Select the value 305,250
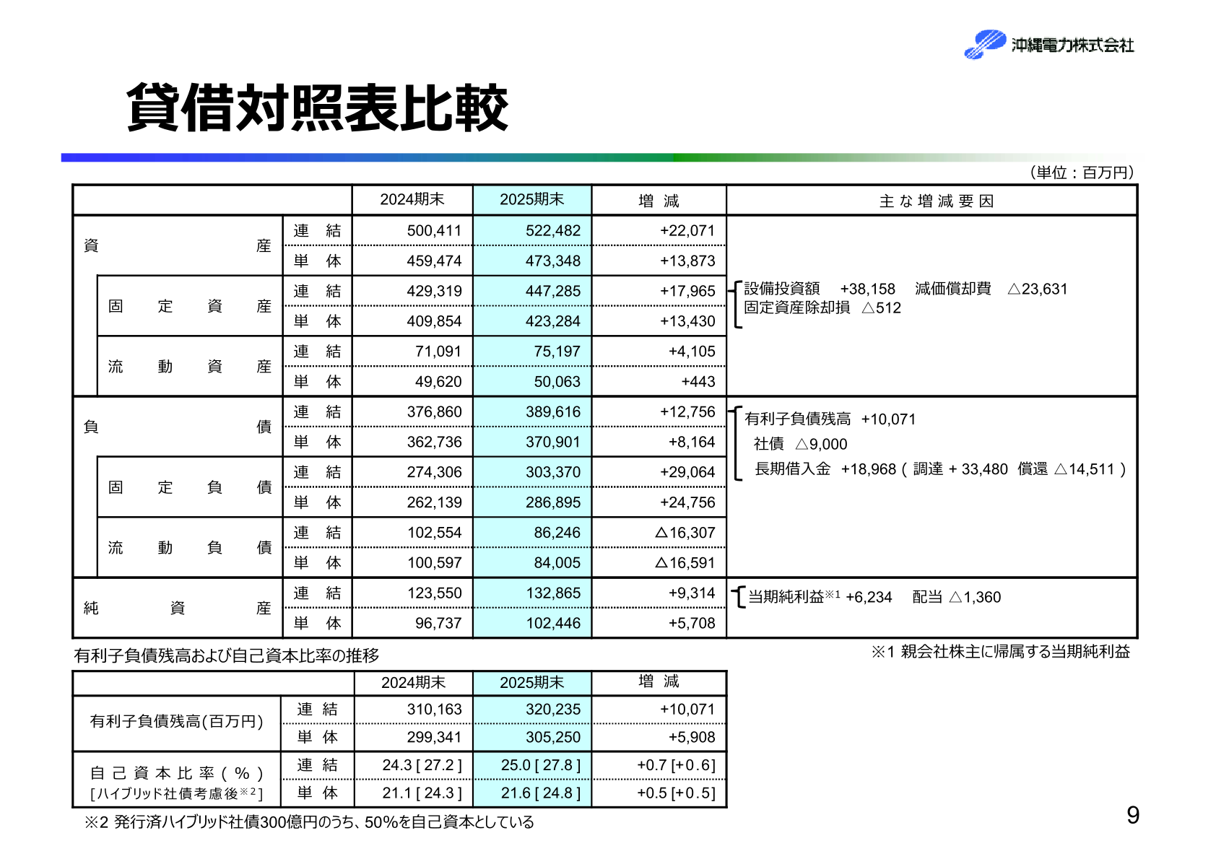 click(x=553, y=737)
